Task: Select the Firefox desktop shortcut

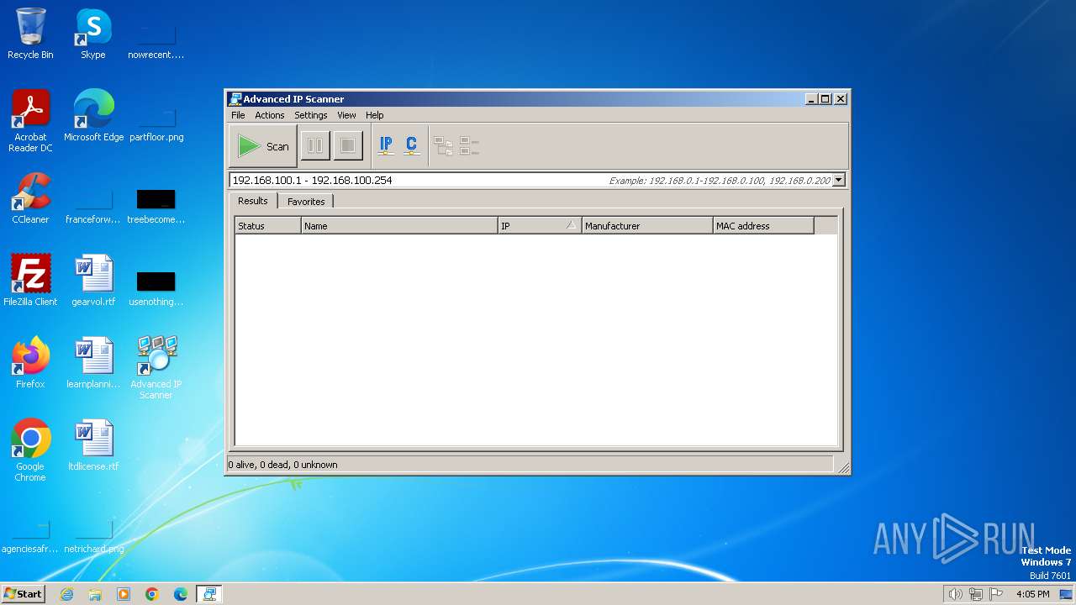Action: 30,363
